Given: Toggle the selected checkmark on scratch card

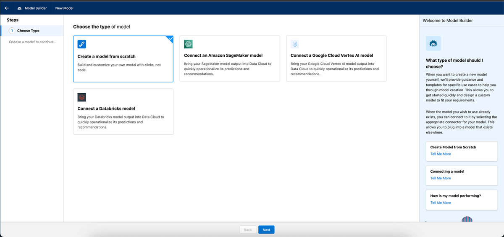Looking at the screenshot, I should point(170,39).
